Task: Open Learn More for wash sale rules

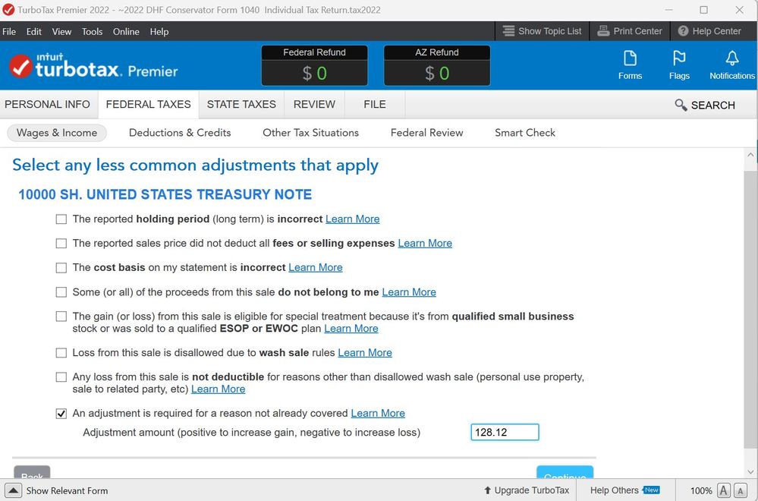Action: (365, 352)
